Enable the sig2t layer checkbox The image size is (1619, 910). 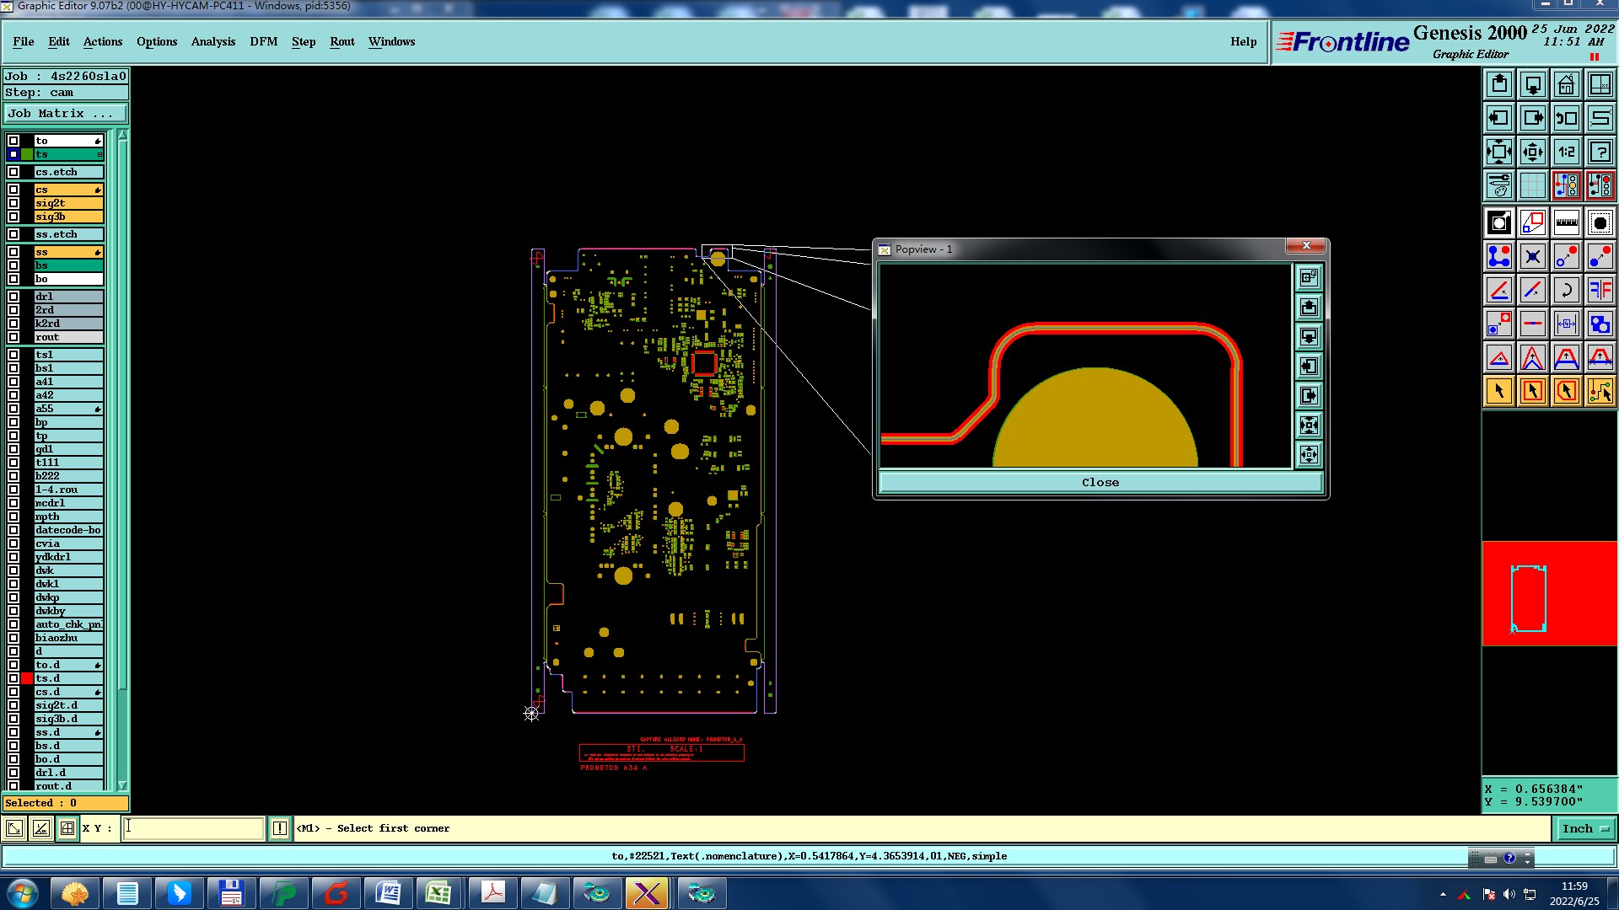click(13, 203)
